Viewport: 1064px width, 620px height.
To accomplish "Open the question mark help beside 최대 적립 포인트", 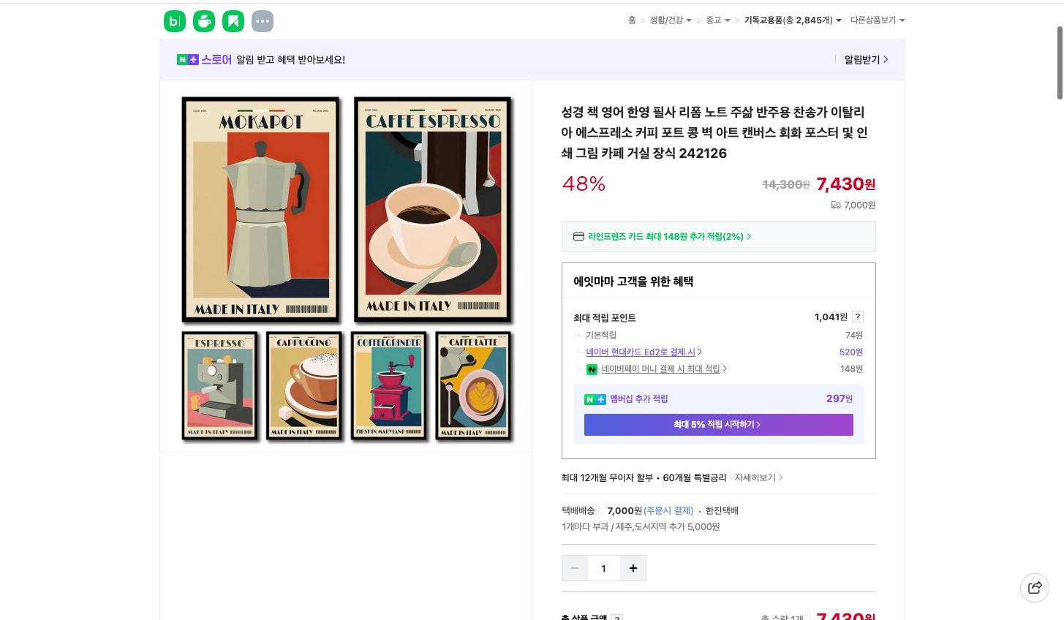I will tap(856, 316).
